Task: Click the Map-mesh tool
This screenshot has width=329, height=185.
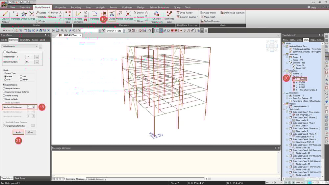Action: (x=208, y=17)
